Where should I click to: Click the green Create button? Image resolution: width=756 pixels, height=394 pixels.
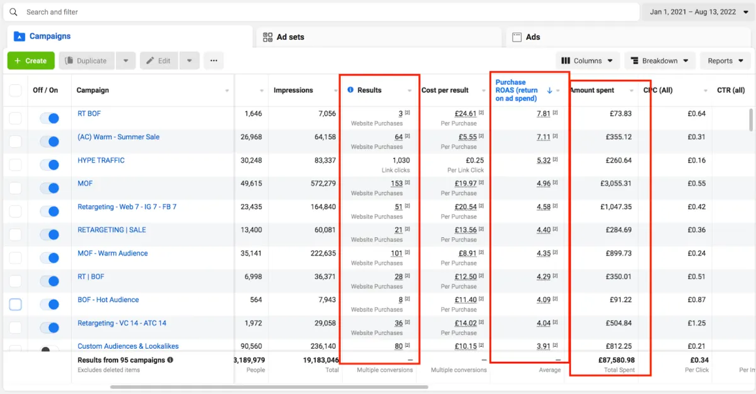coord(31,60)
